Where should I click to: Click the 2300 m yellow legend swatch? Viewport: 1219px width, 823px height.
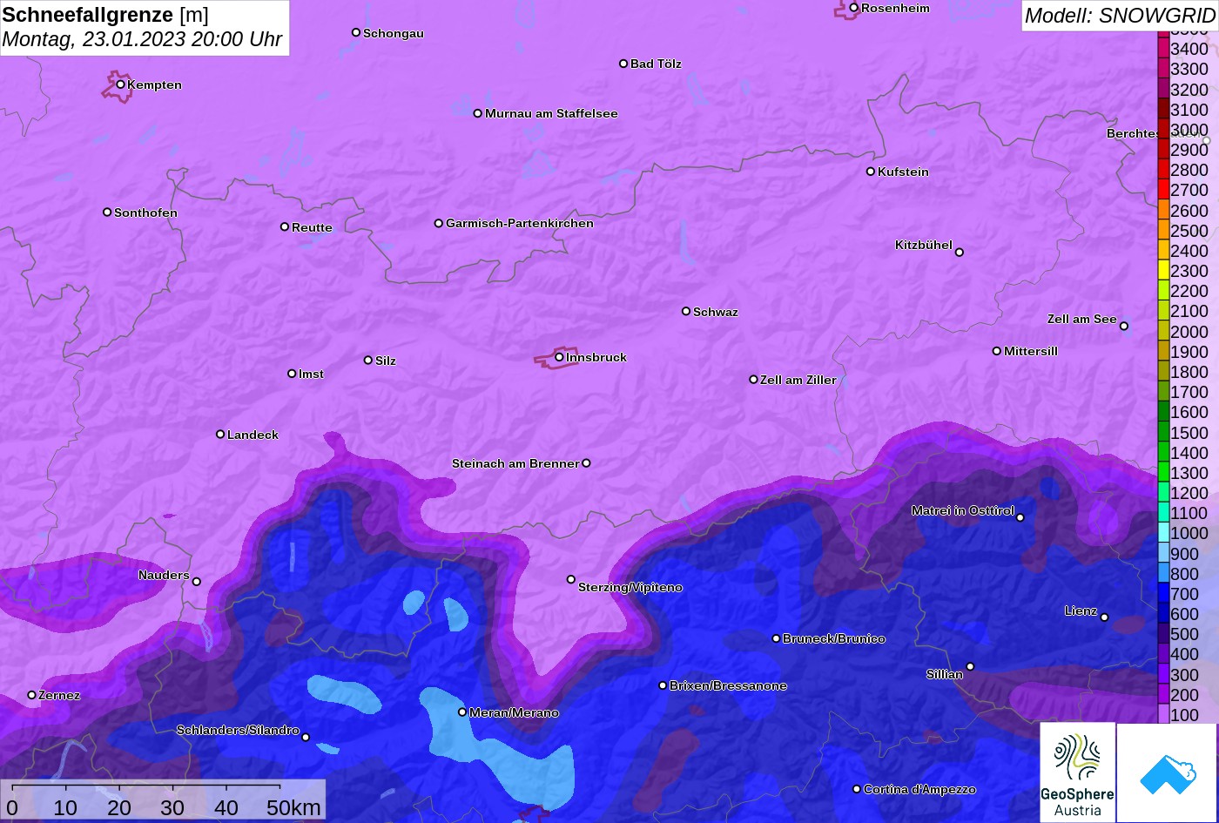tap(1163, 271)
